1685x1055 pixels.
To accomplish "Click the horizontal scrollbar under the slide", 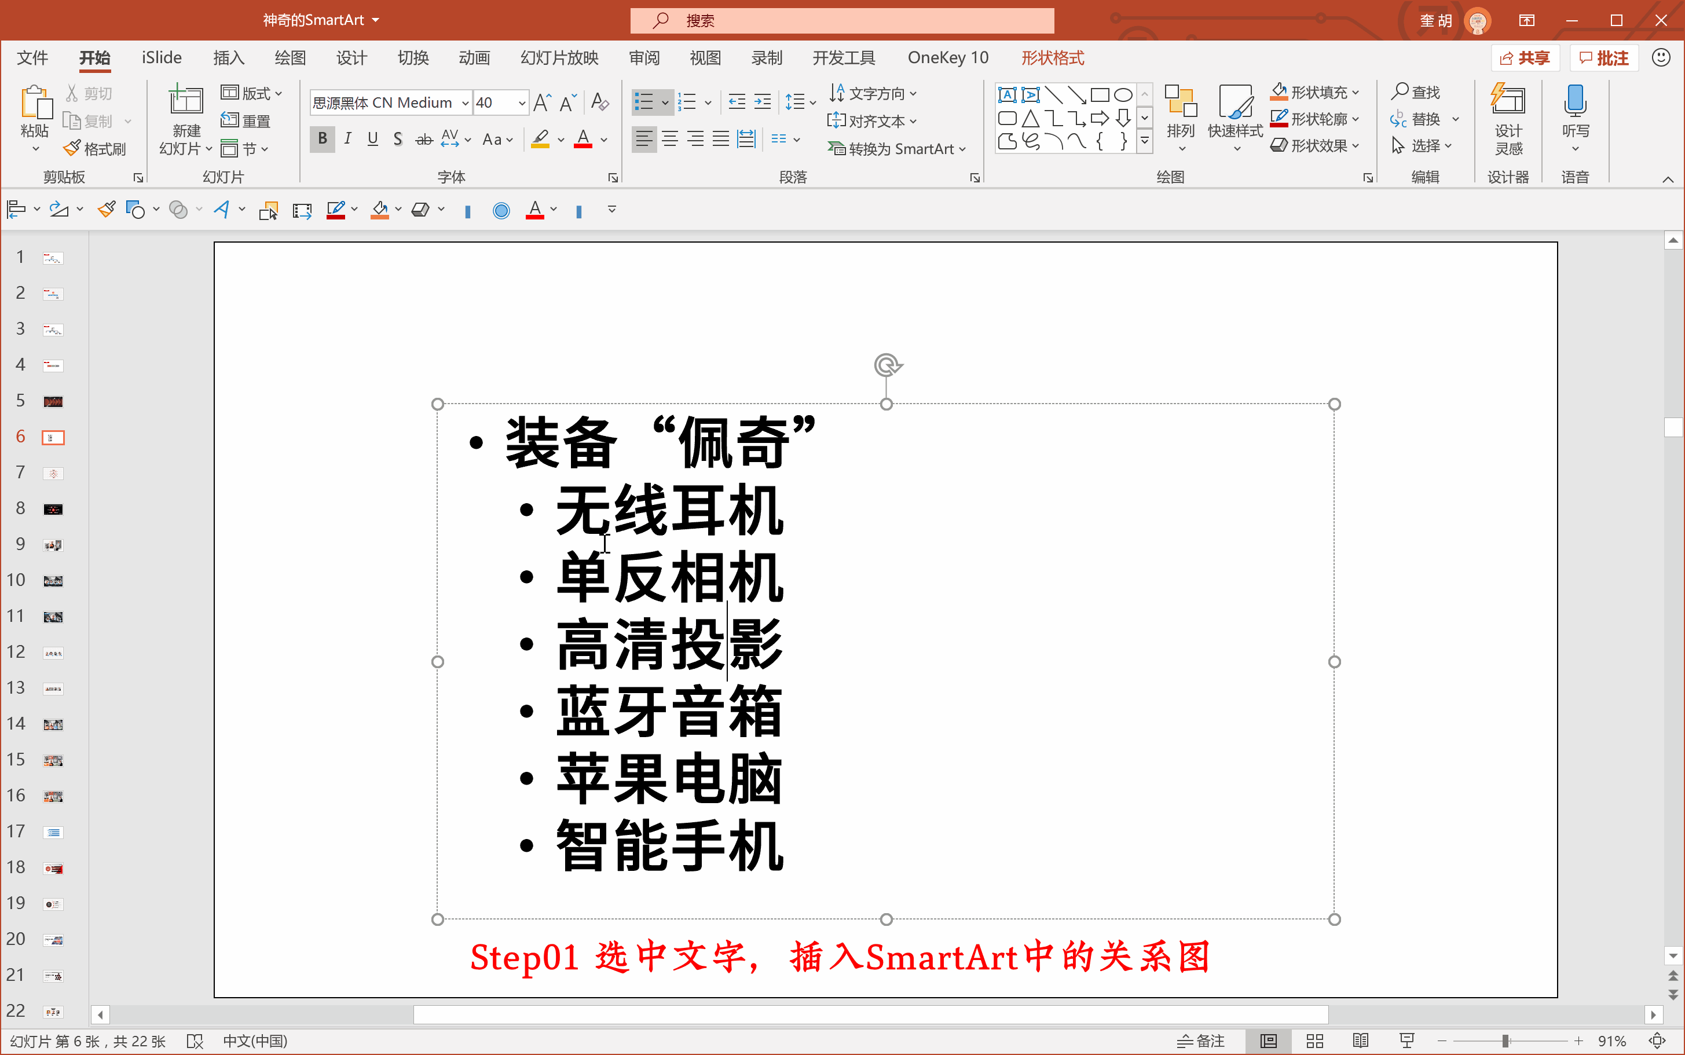I will [871, 1014].
